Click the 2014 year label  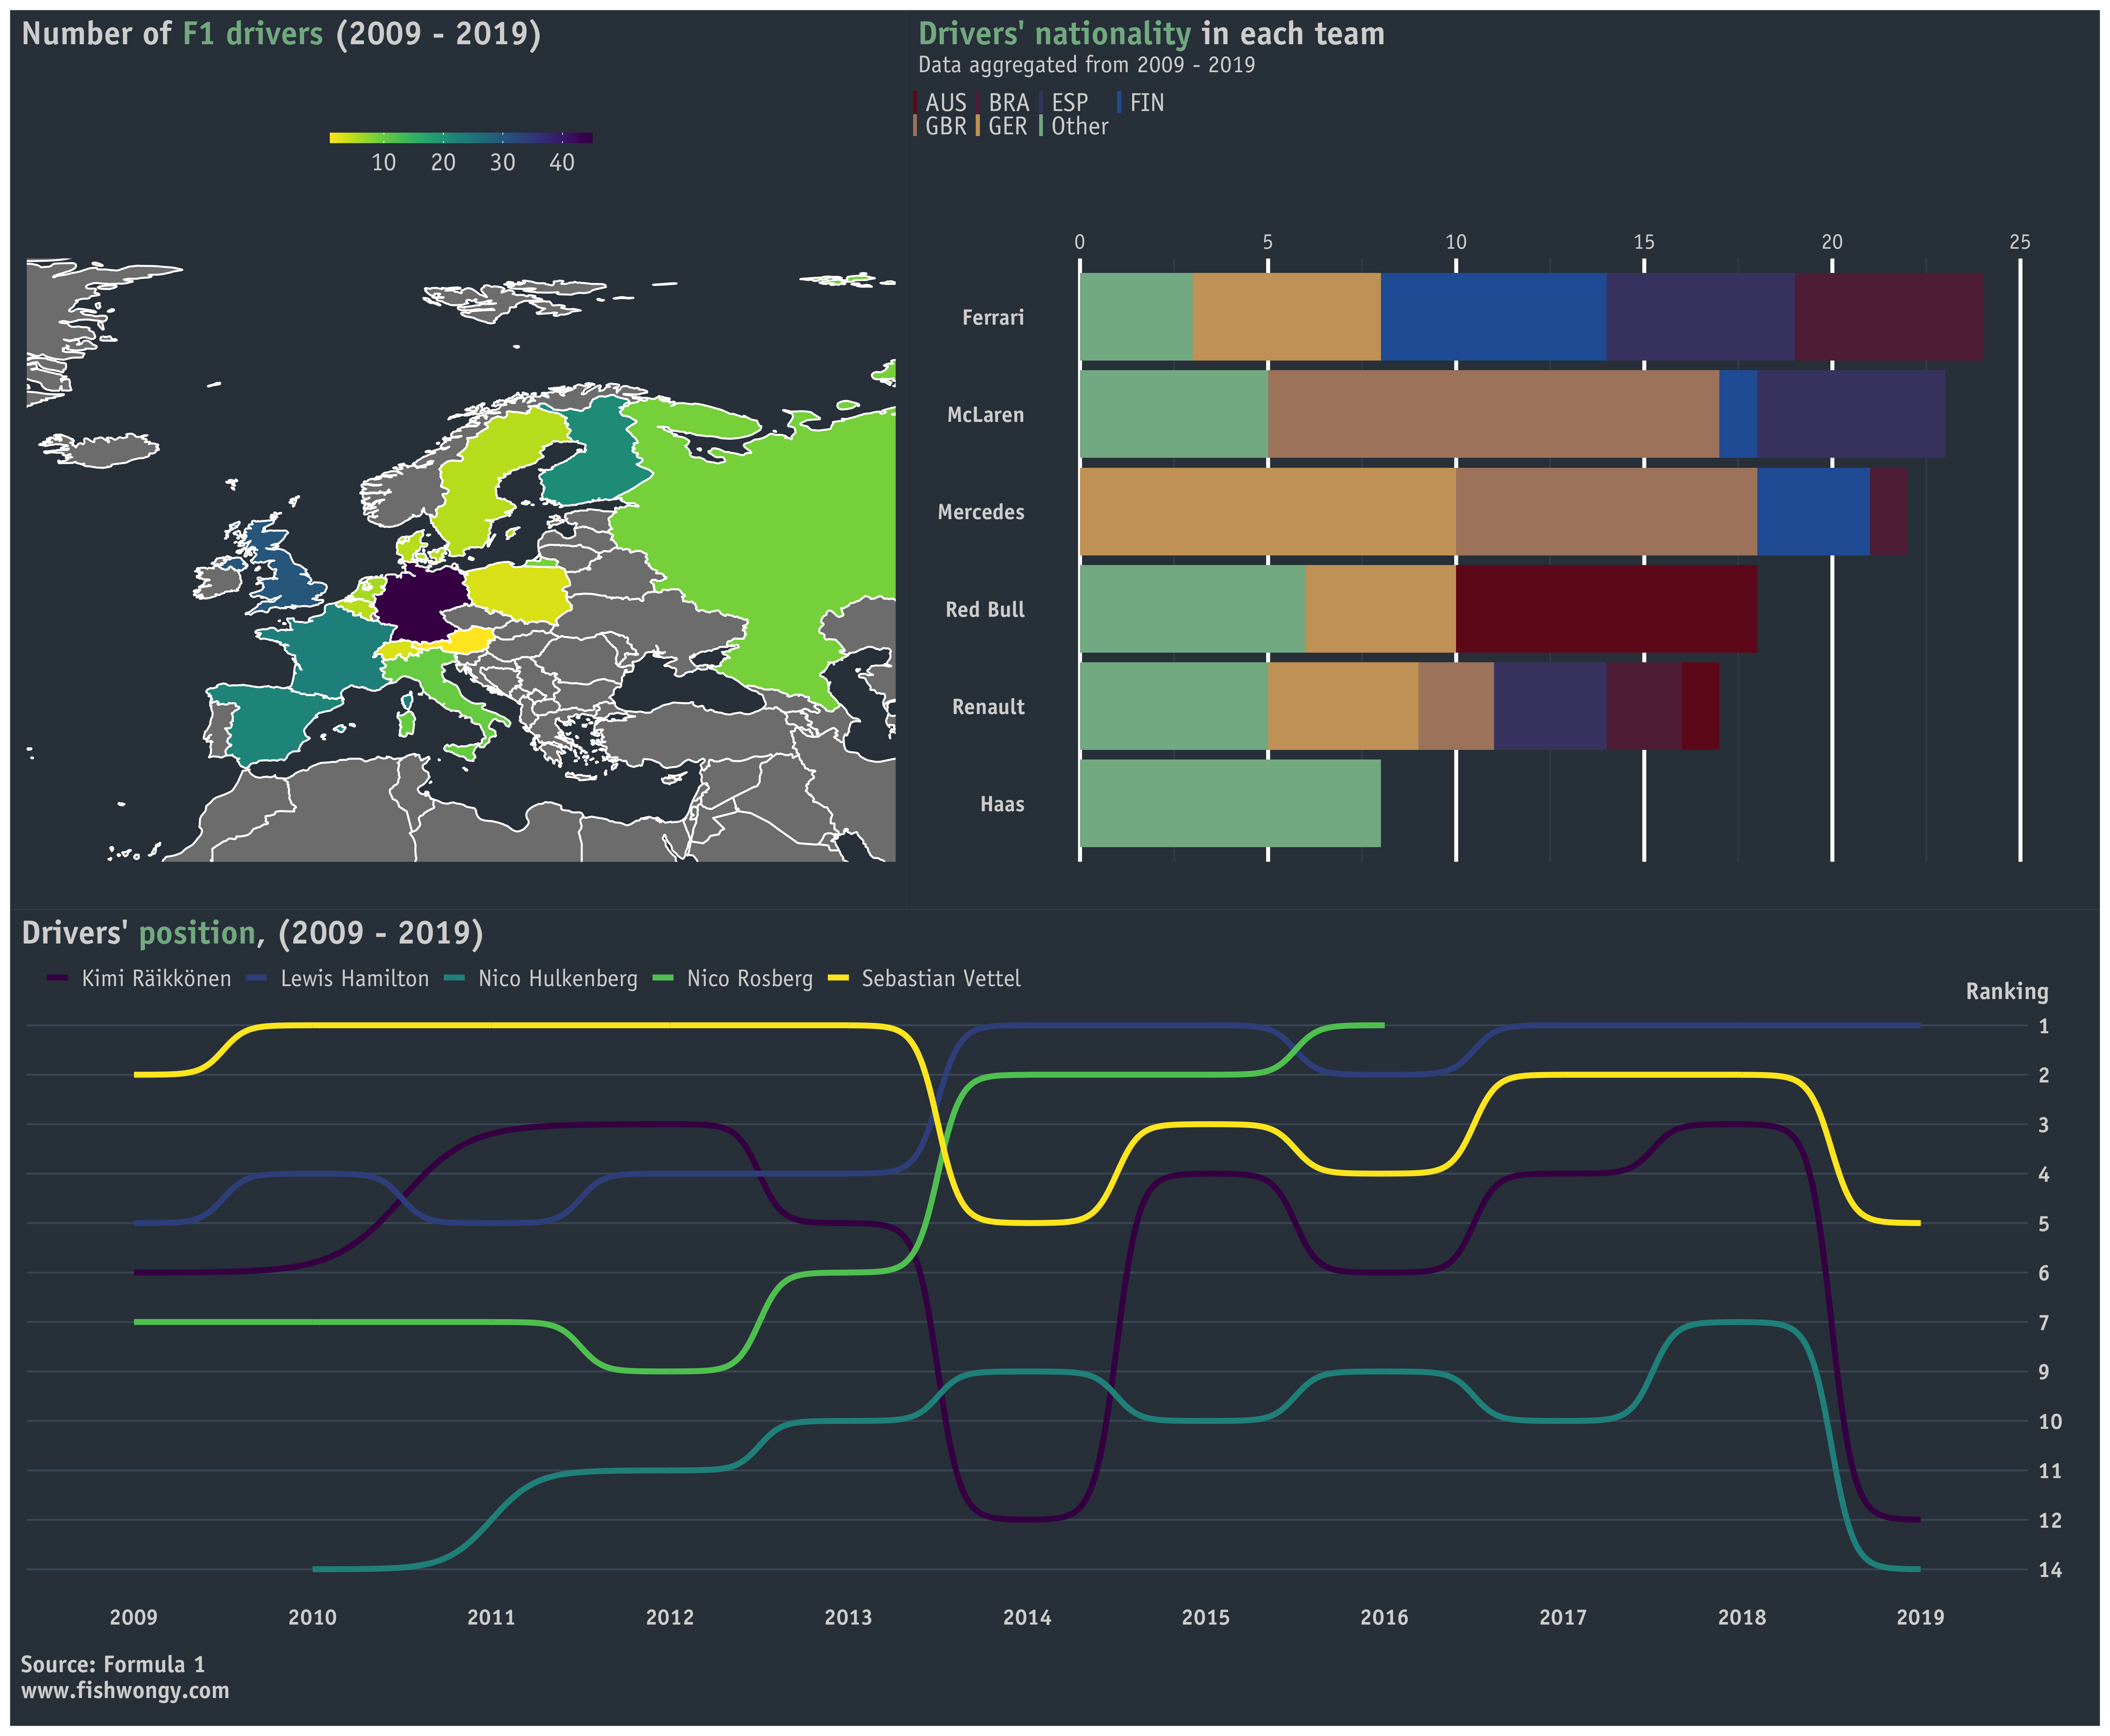pos(1027,1617)
